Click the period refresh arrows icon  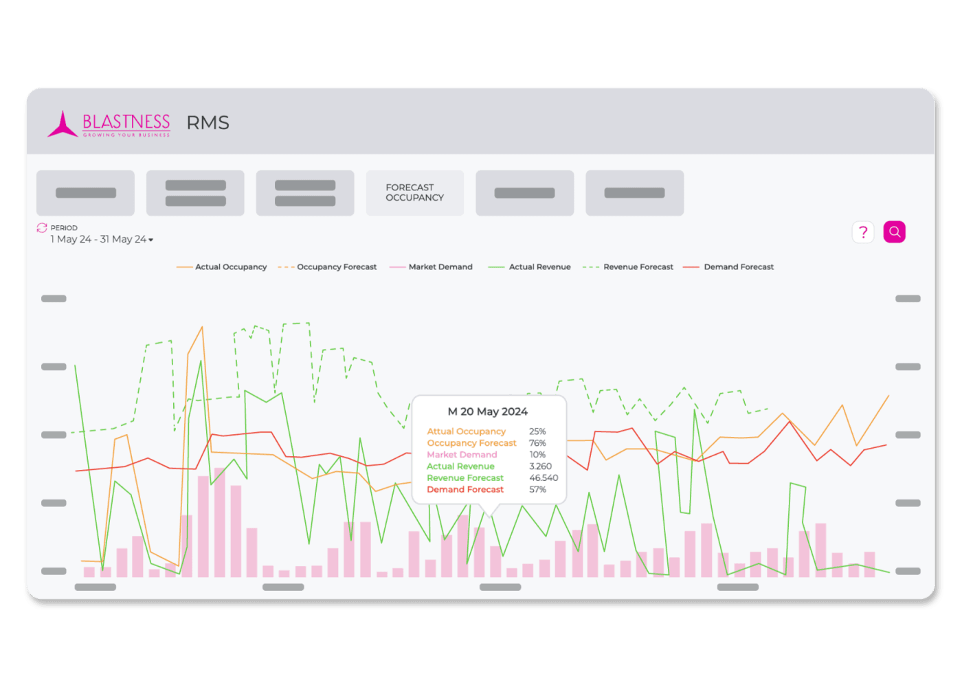pos(42,227)
